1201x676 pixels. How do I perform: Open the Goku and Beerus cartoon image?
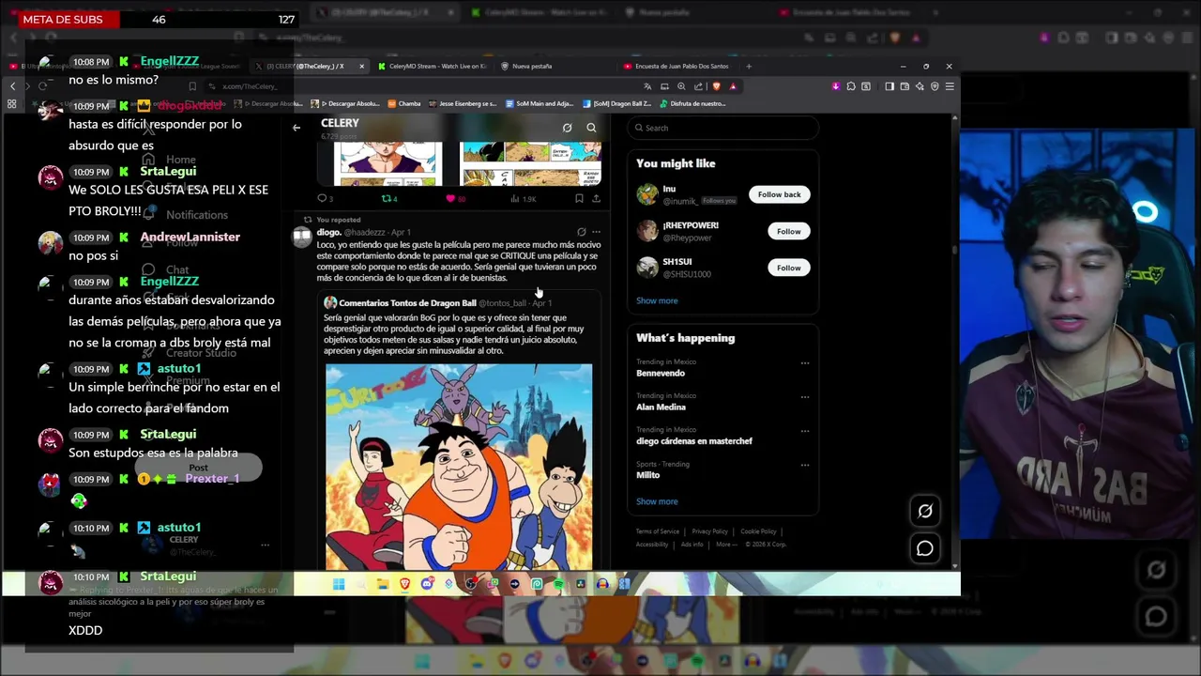click(459, 467)
